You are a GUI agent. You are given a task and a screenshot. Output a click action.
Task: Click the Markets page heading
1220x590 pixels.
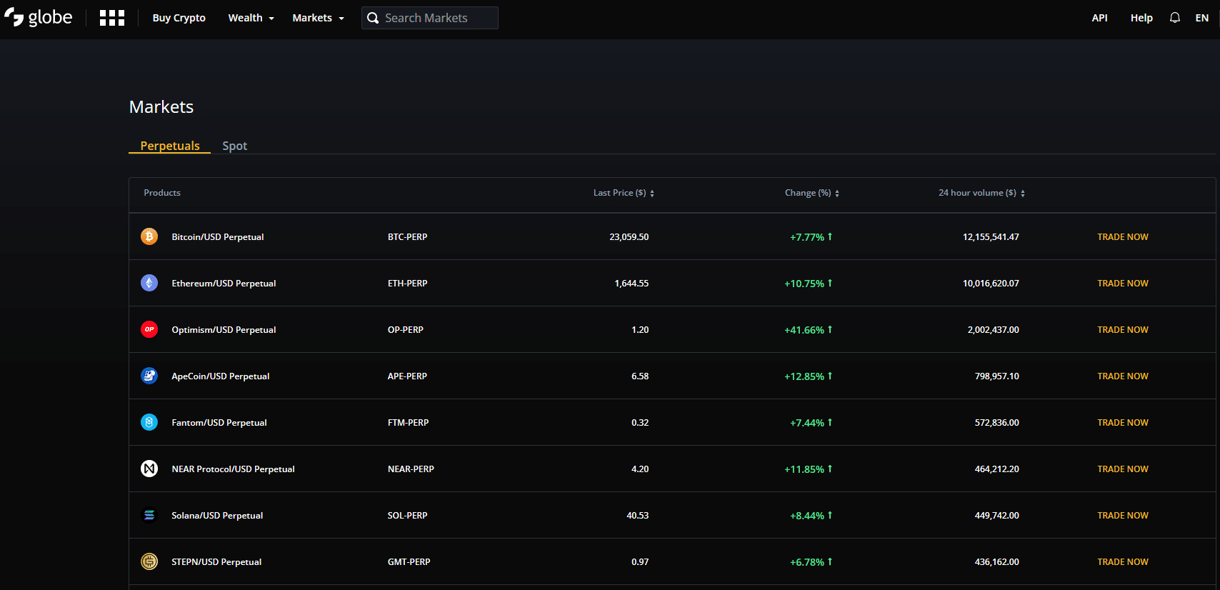click(161, 106)
